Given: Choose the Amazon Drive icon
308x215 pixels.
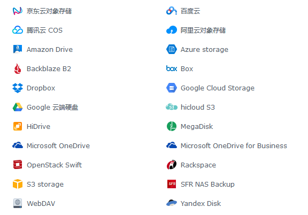Looking at the screenshot, I should click(x=18, y=49).
